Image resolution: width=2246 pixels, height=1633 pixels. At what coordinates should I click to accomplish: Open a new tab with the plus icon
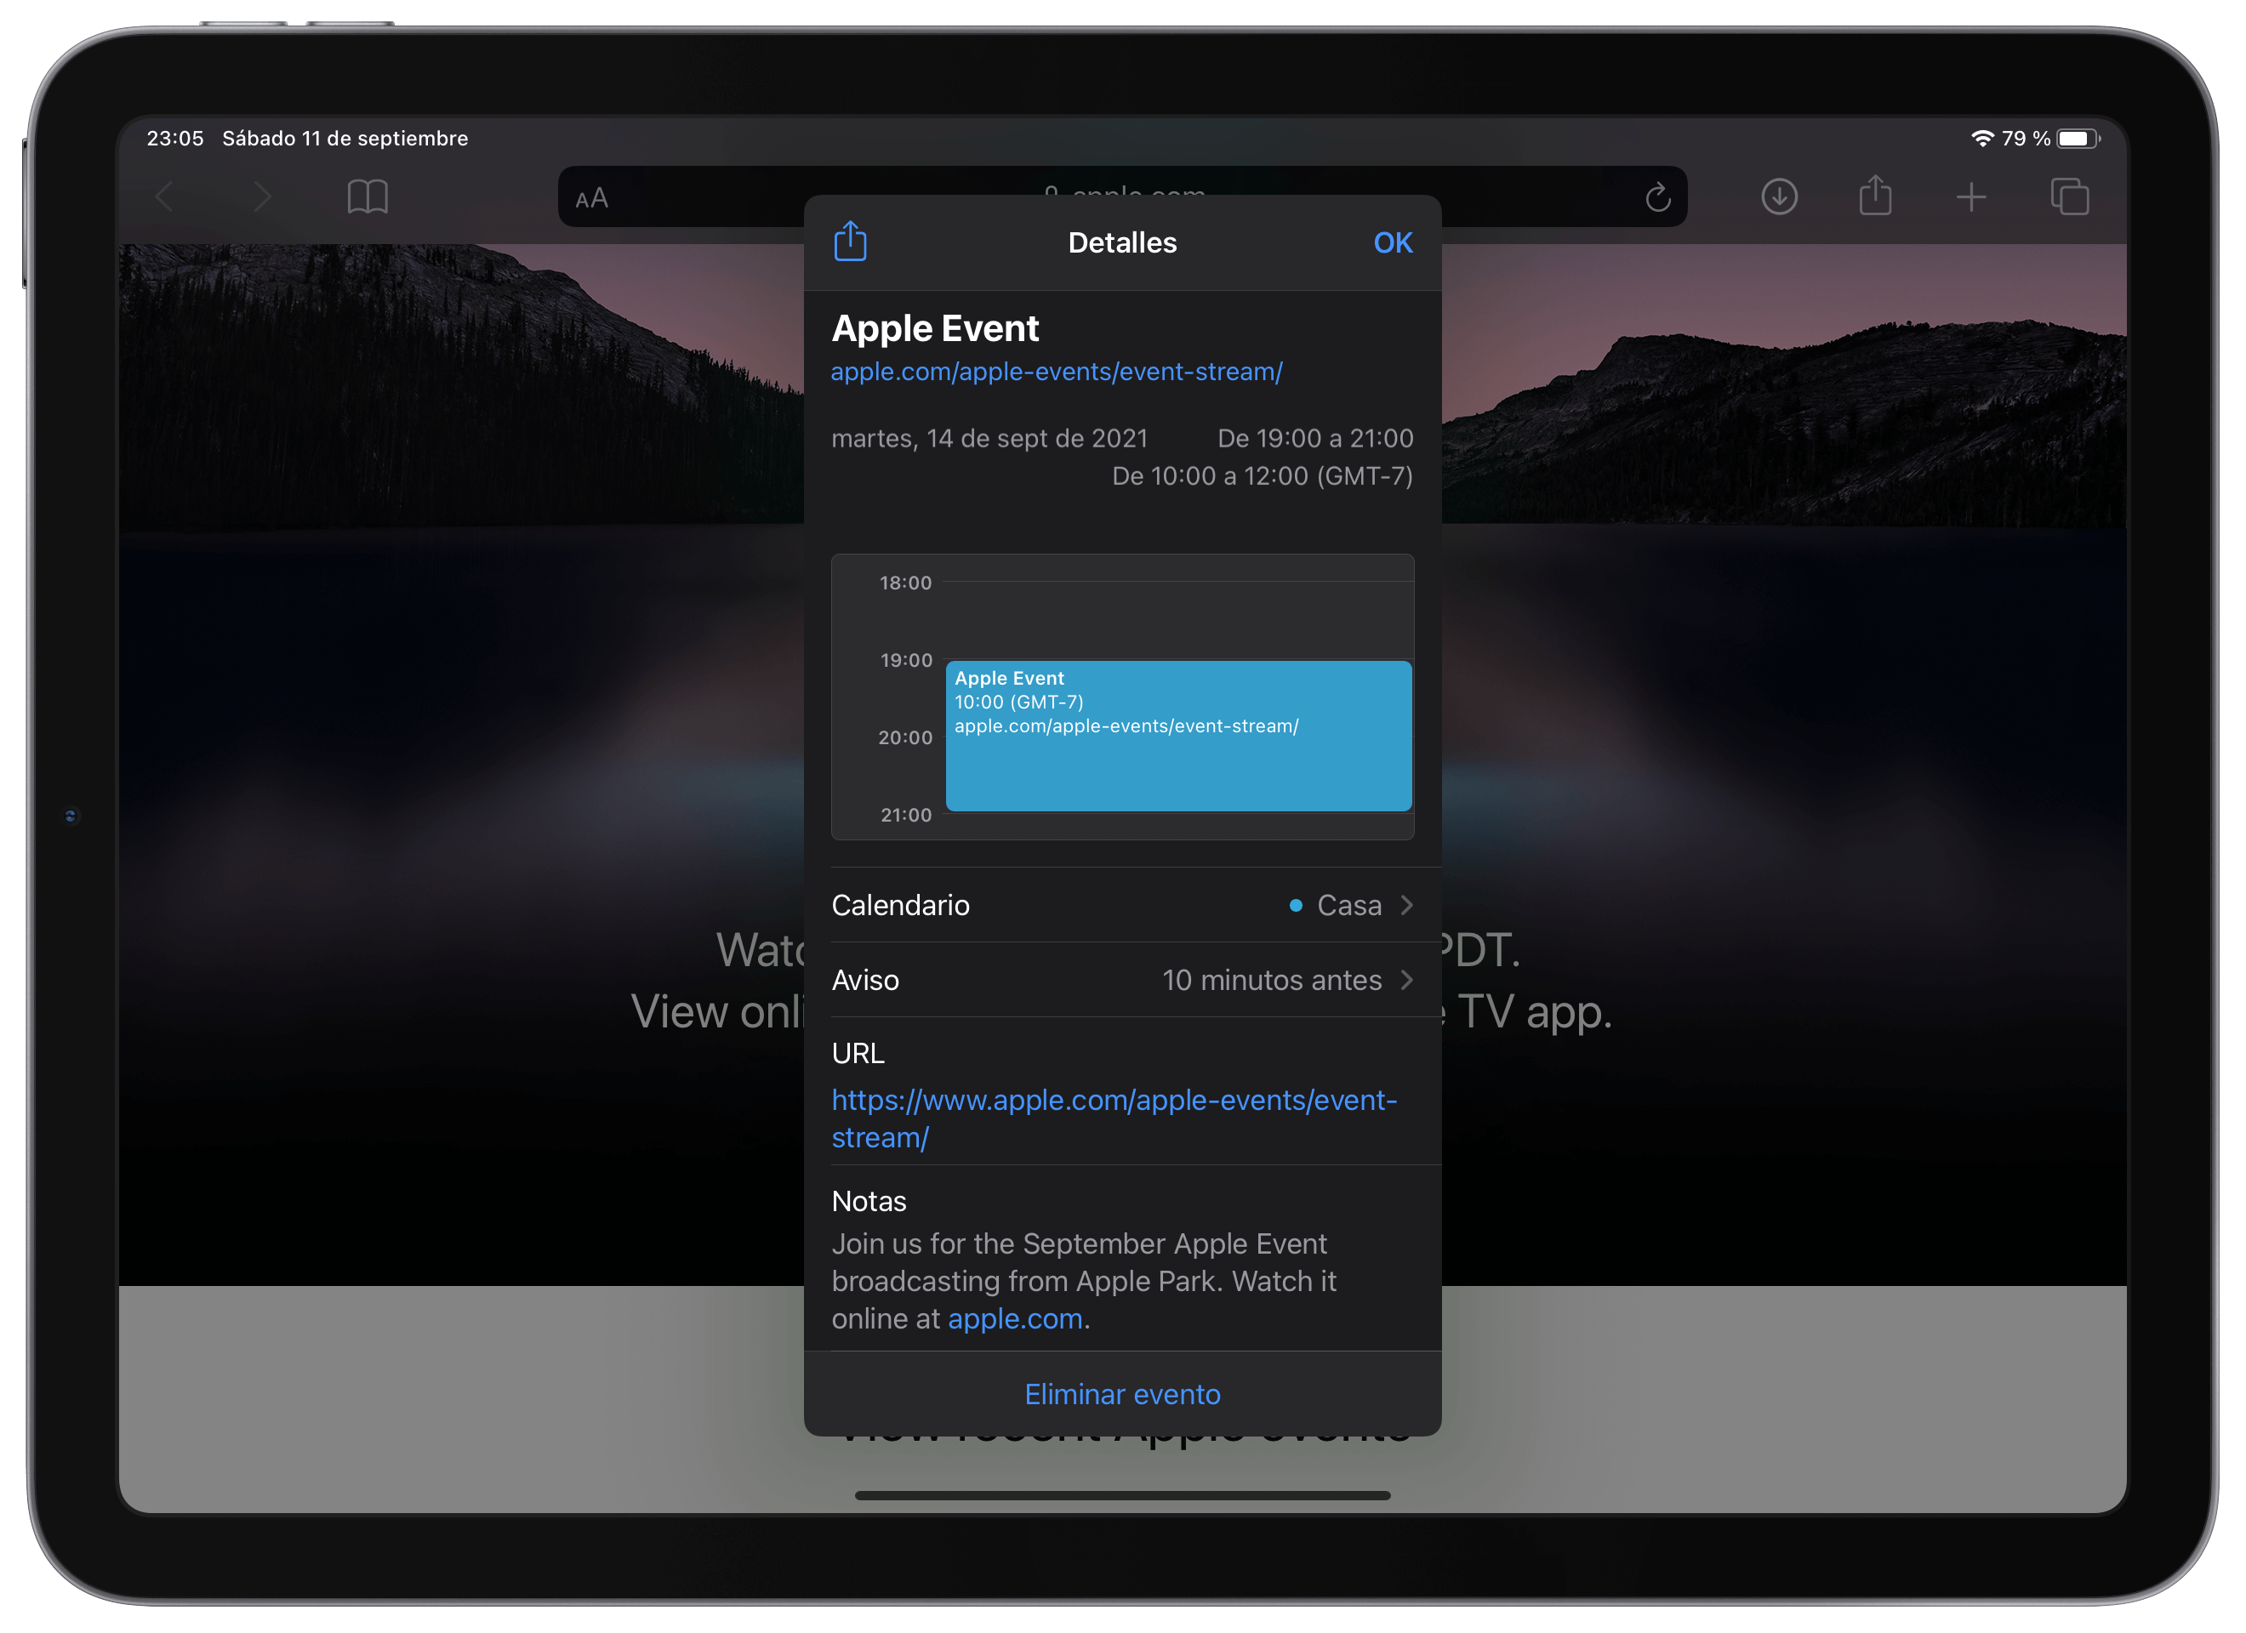(1970, 196)
